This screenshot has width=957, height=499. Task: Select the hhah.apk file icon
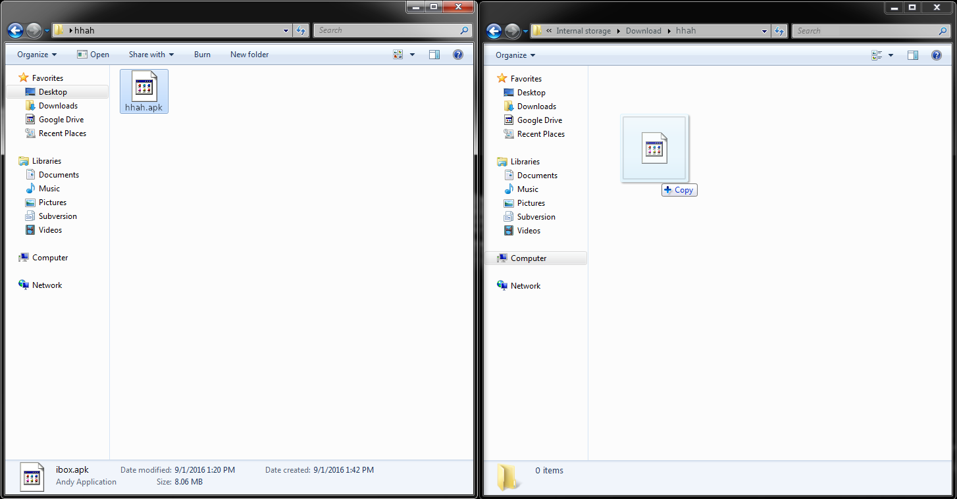point(144,88)
